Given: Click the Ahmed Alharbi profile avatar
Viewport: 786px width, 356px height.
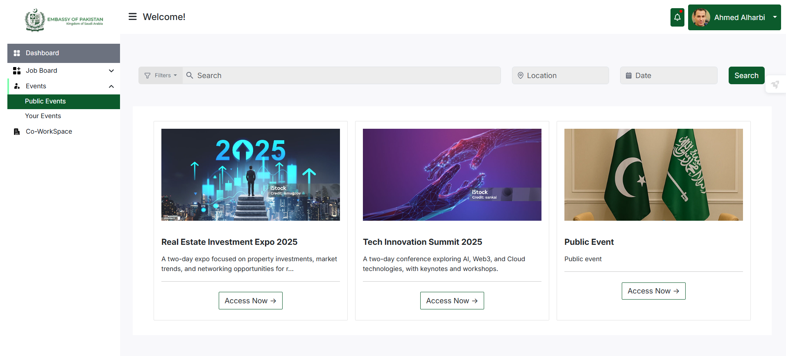Looking at the screenshot, I should [x=701, y=18].
